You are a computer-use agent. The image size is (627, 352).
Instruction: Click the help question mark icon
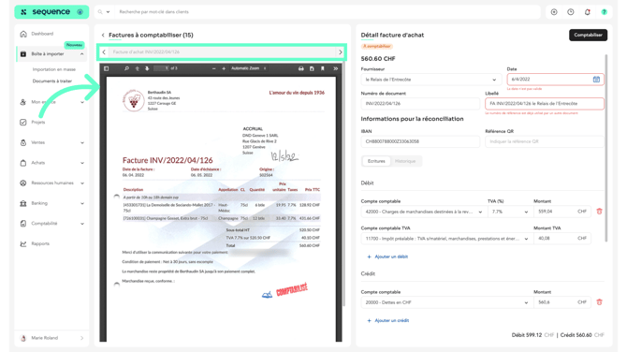[x=604, y=12]
